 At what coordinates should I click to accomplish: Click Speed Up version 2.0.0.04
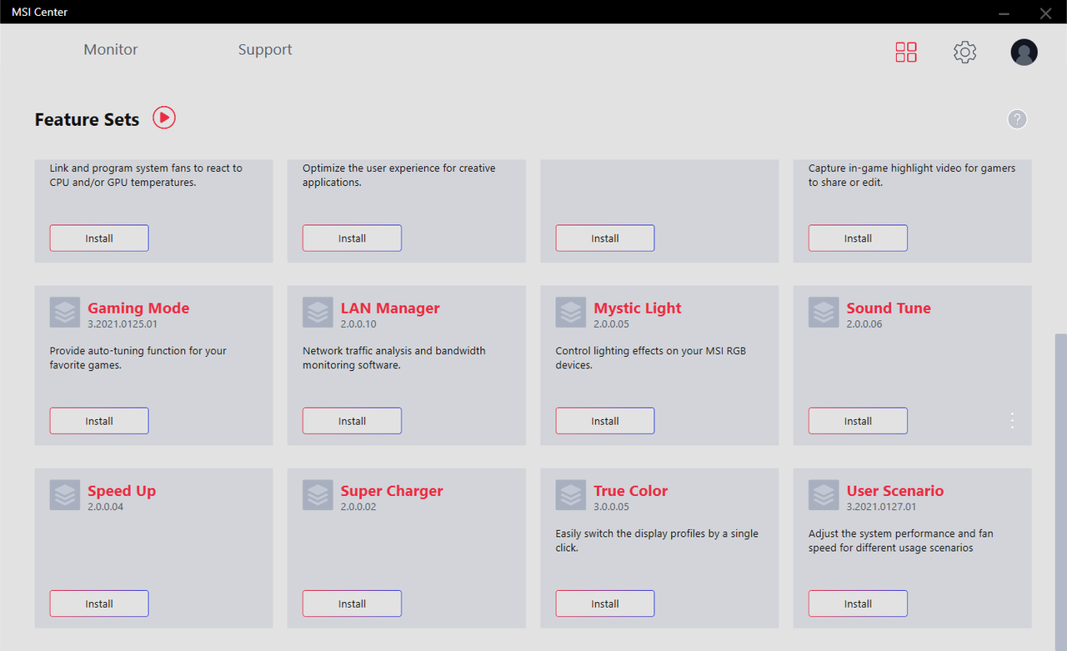coord(106,507)
